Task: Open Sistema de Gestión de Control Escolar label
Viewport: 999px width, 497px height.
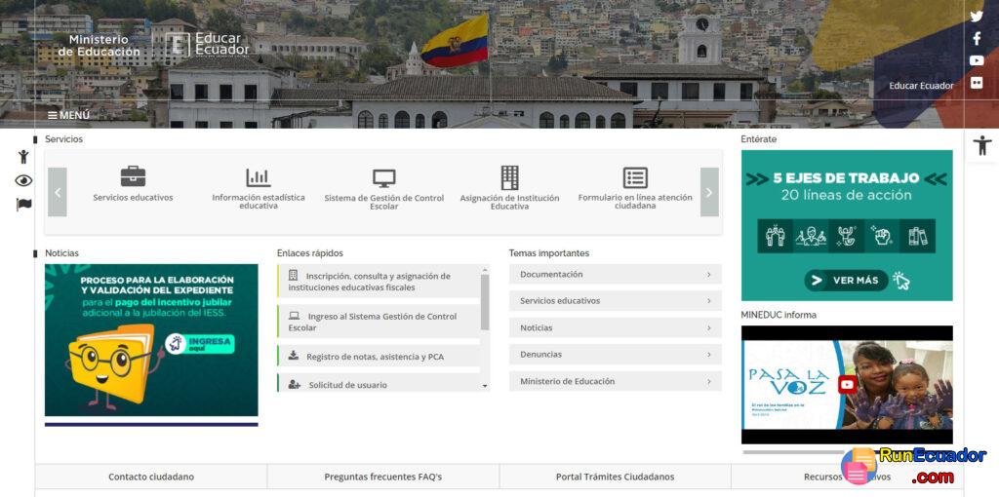Action: [384, 203]
